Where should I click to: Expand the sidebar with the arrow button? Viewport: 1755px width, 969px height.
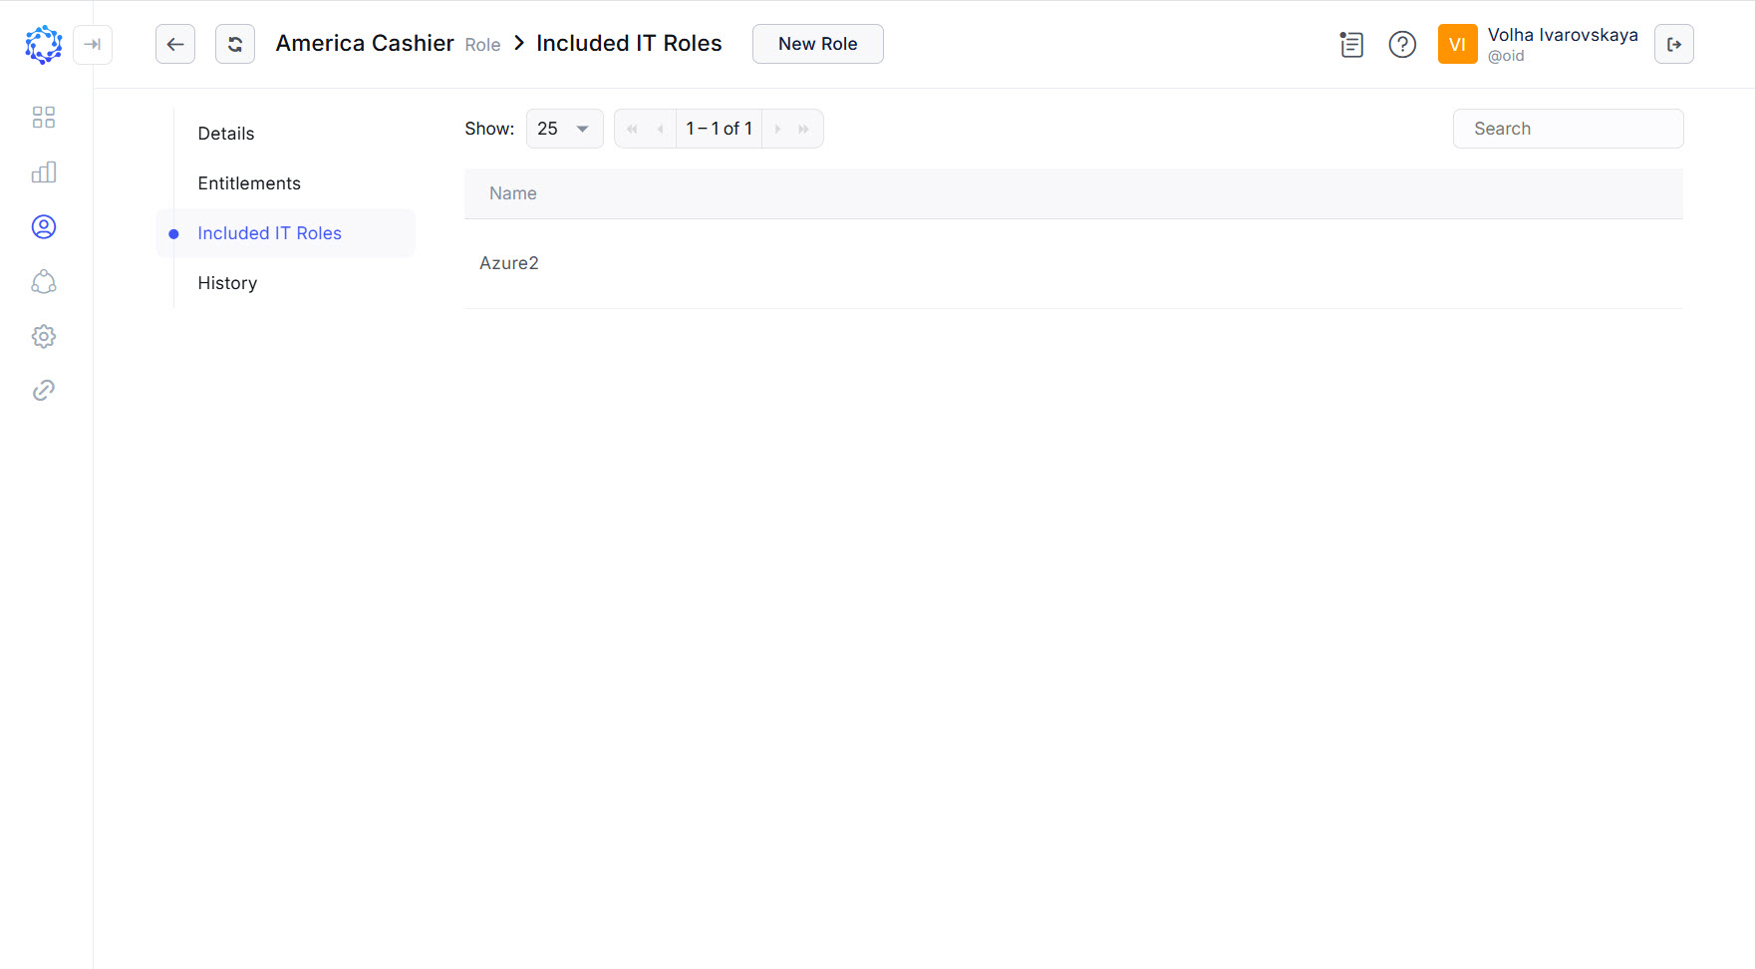[x=93, y=45]
